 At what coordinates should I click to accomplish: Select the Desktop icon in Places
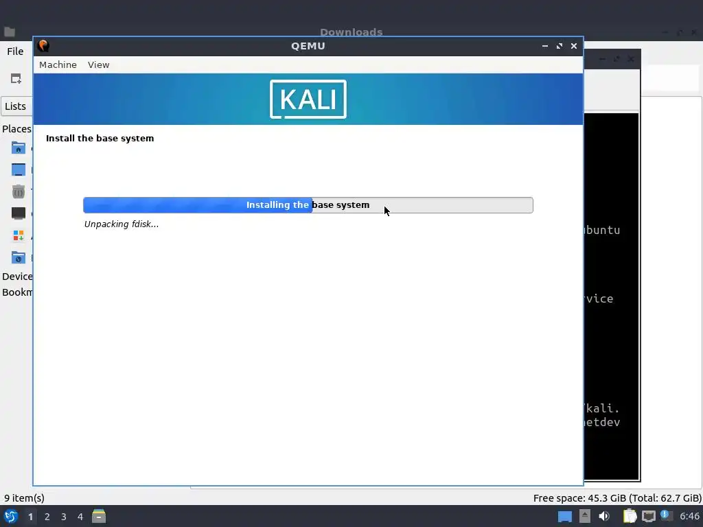[x=19, y=169]
